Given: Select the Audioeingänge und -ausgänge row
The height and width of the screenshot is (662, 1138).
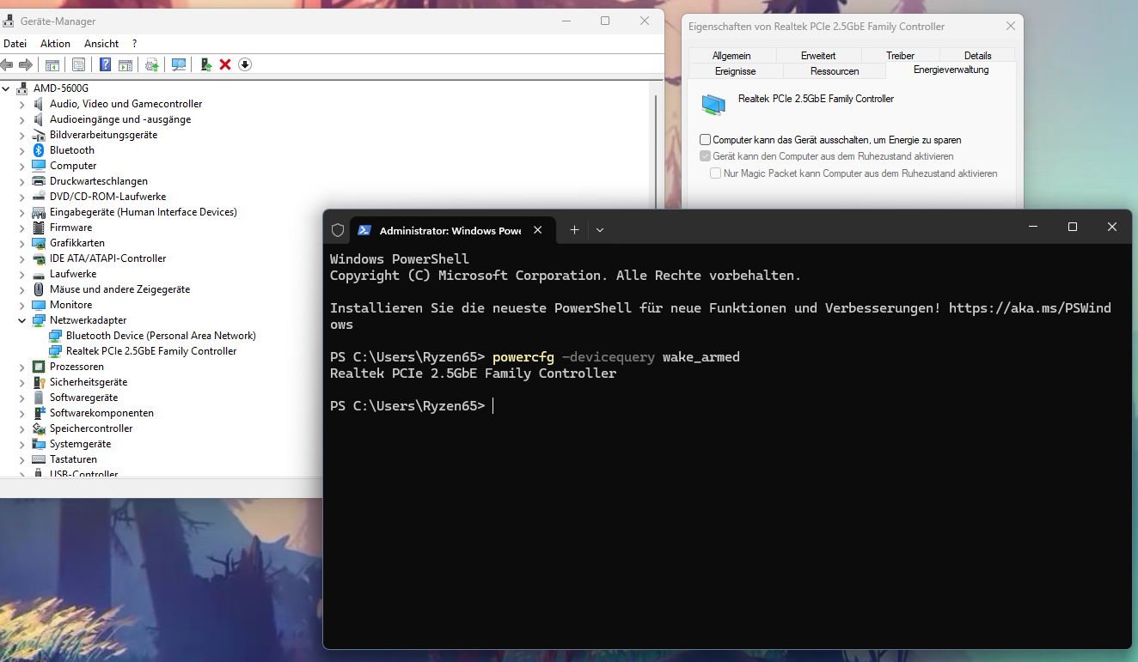Looking at the screenshot, I should 120,119.
